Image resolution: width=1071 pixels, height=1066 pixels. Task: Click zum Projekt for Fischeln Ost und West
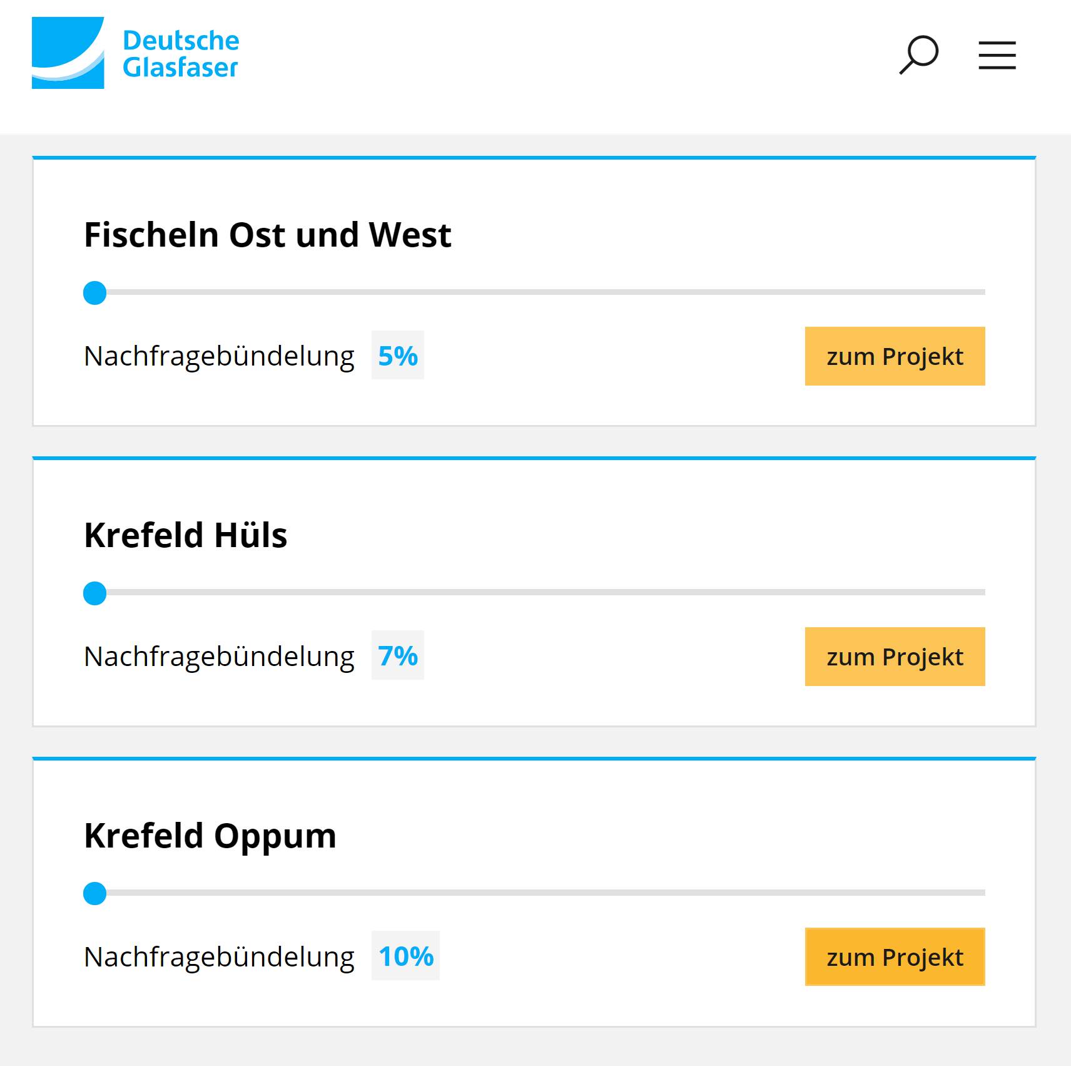tap(895, 356)
